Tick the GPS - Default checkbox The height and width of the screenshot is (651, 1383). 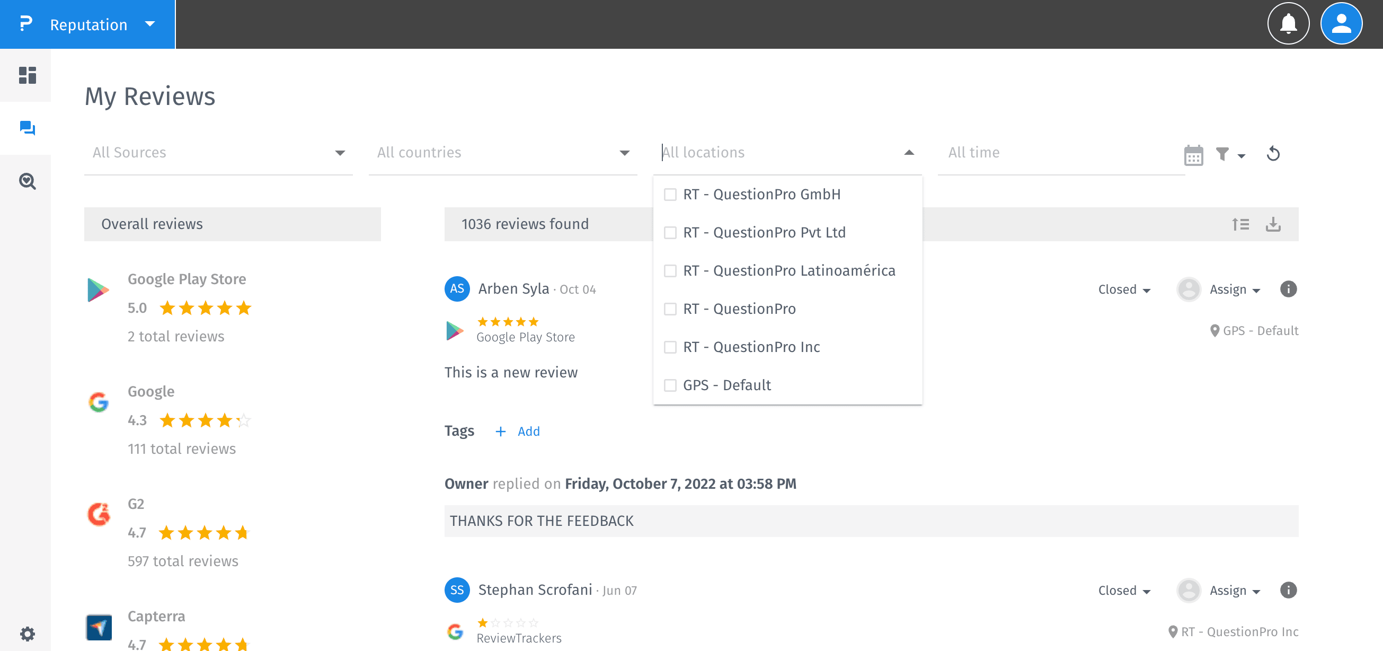[670, 385]
